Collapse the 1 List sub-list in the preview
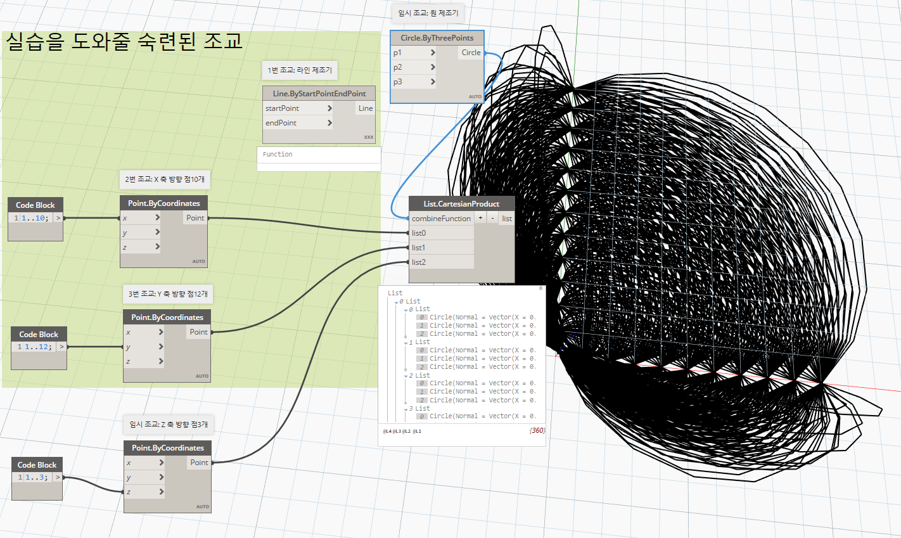Screen dimensions: 901x538 tap(406, 343)
